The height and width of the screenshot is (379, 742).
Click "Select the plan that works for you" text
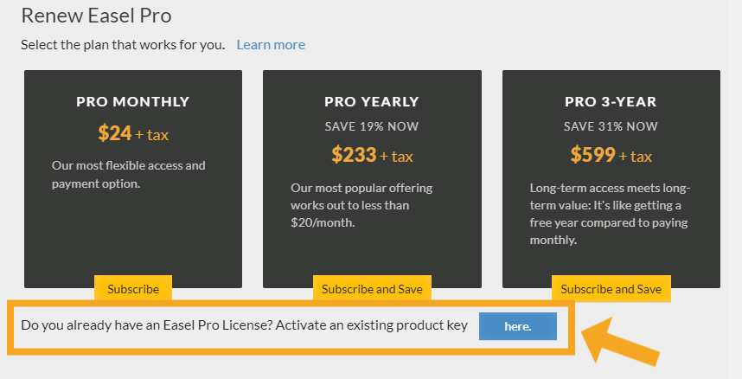pos(123,45)
